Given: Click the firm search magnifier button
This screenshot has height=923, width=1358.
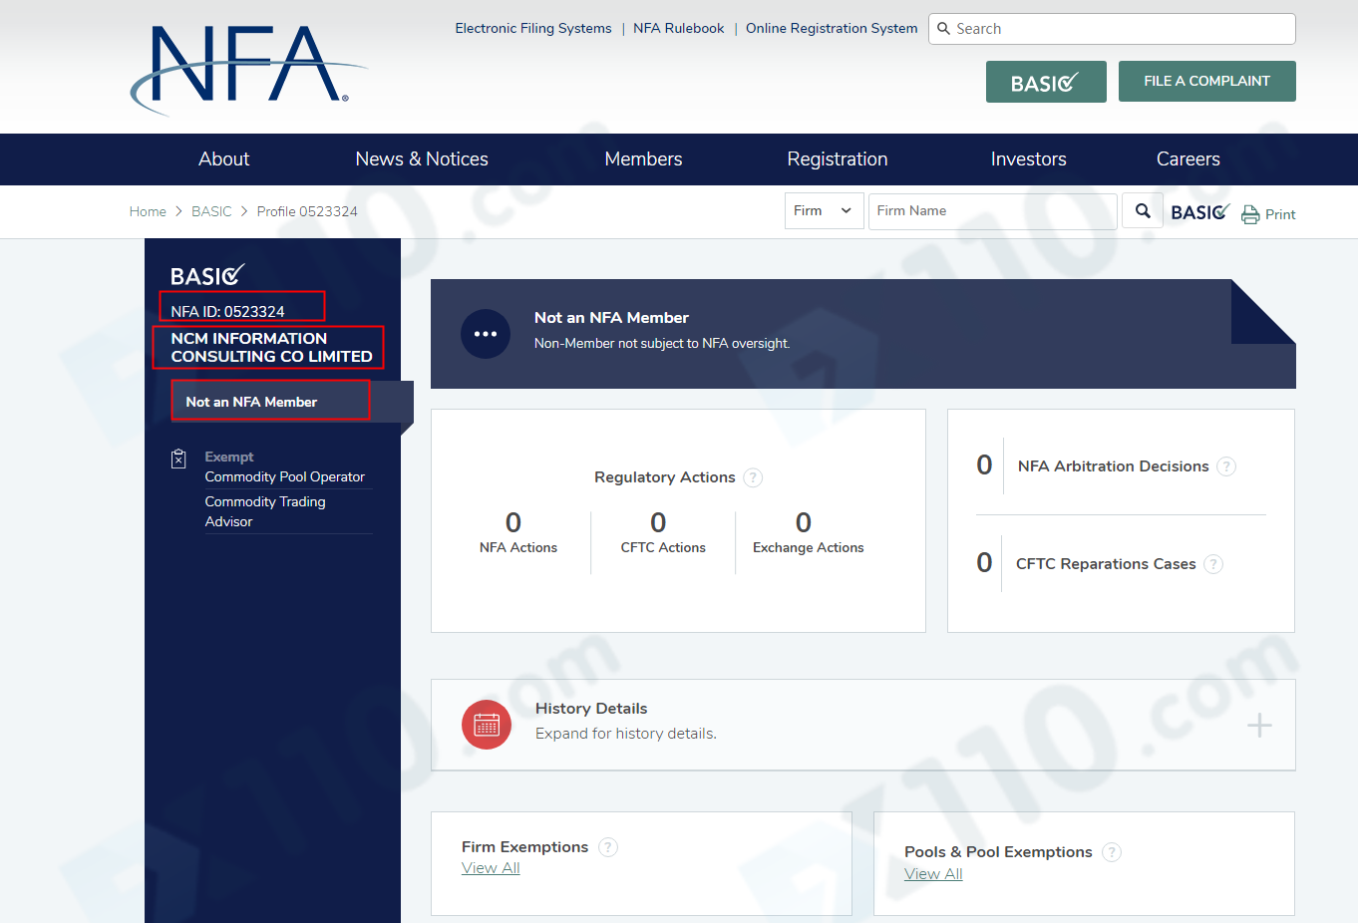Looking at the screenshot, I should coord(1143,211).
